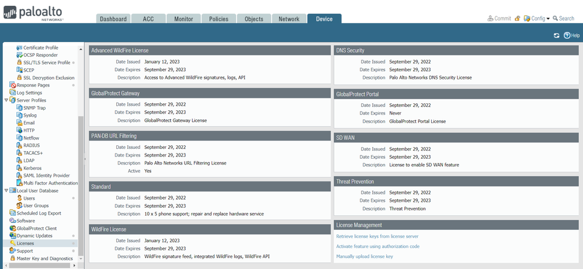The image size is (583, 269).
Task: Select Licenses in the sidebar tree
Action: coord(25,243)
